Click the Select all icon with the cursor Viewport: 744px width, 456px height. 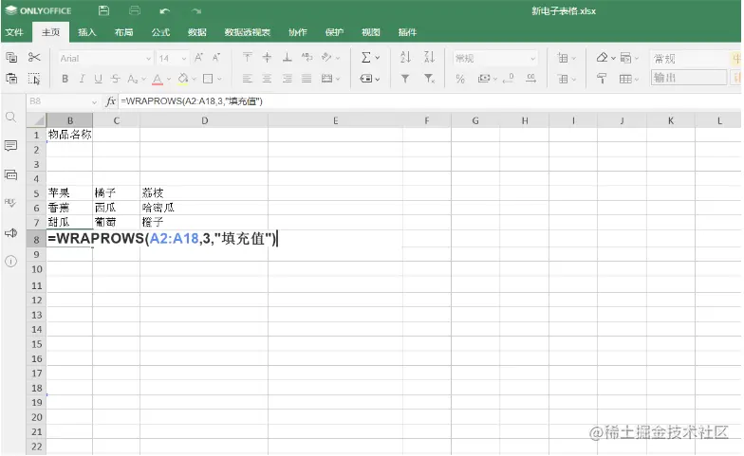click(34, 79)
